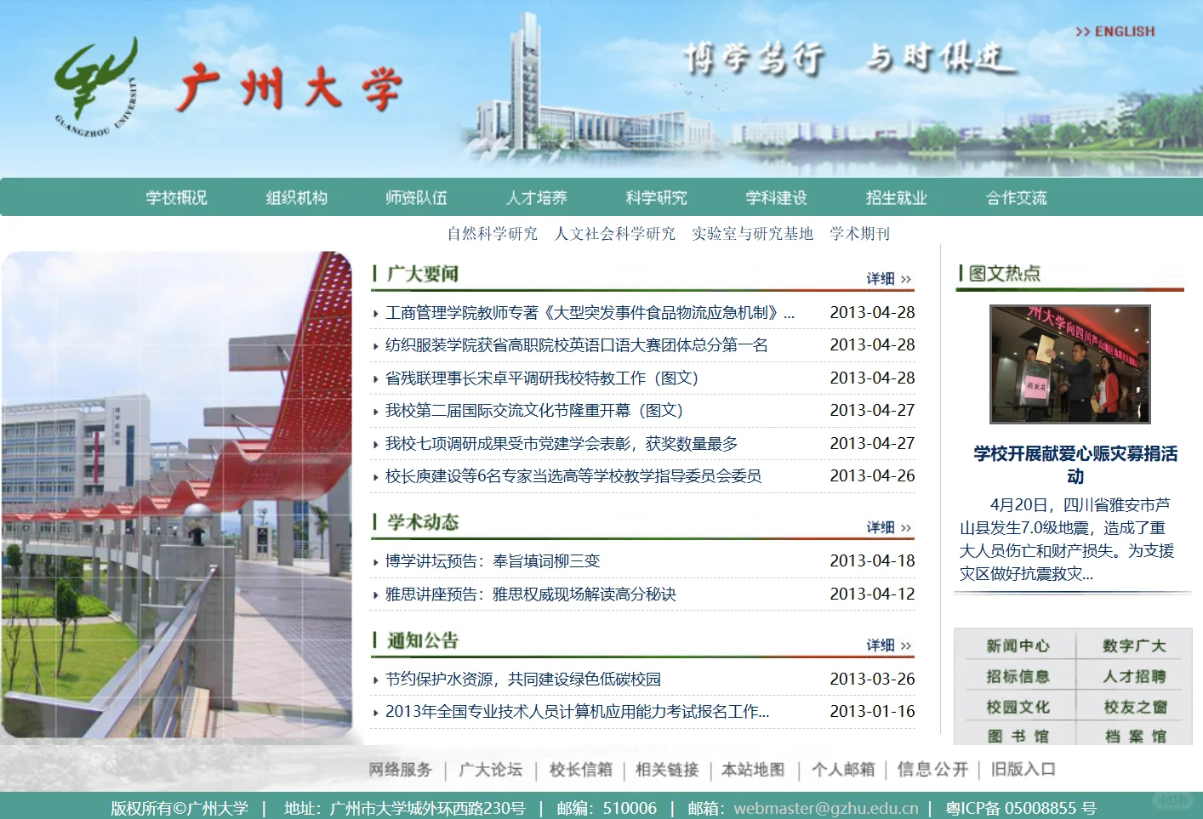The width and height of the screenshot is (1203, 819).
Task: Click the disaster relief donation news photo
Action: pos(1069,364)
